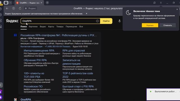Open TOP-5 рейтинга low-code 2022 link
Screen dimensions: 180x101
(78, 75)
